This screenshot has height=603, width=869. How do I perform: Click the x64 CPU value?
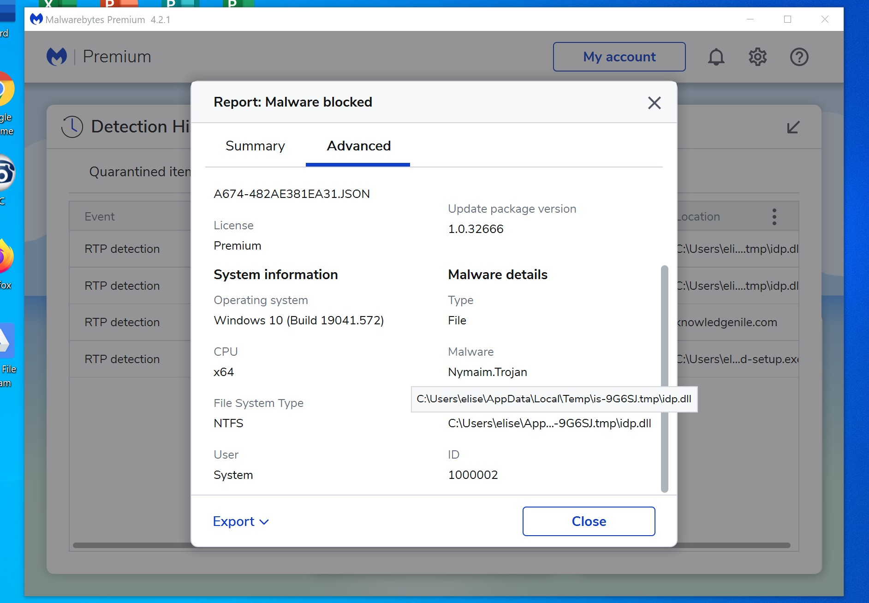click(x=224, y=372)
